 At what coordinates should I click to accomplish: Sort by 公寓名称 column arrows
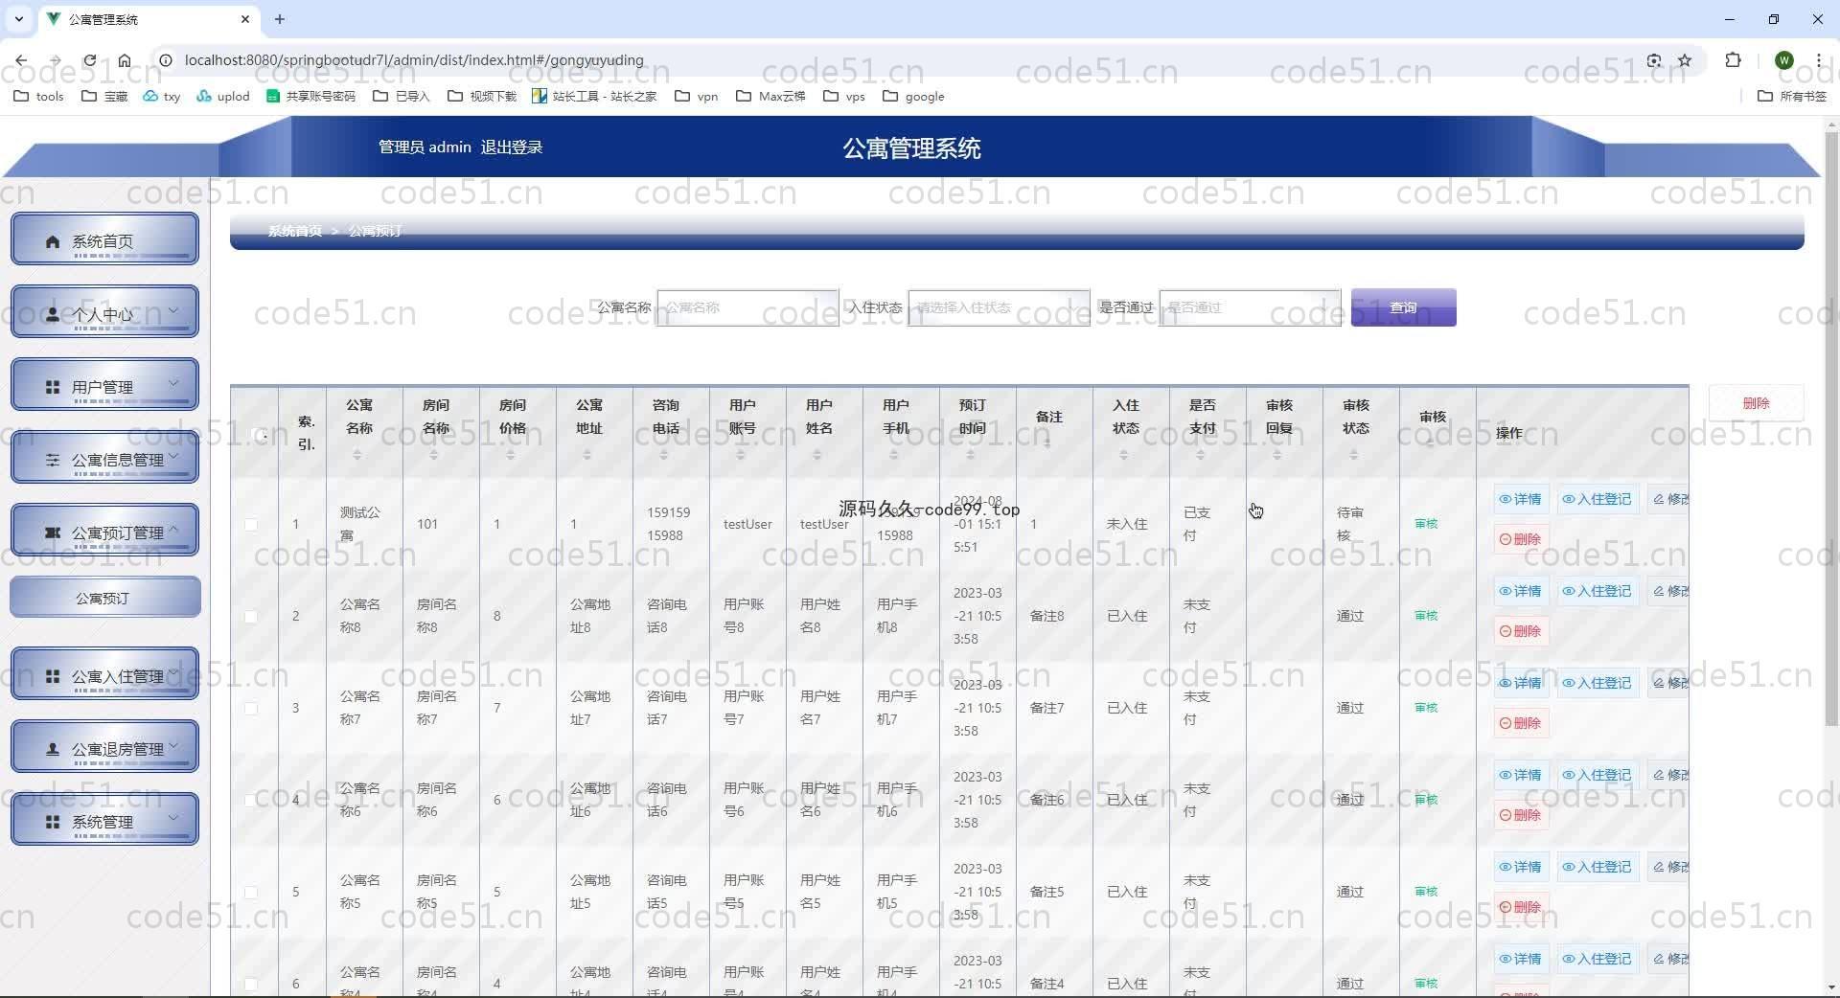pos(357,455)
